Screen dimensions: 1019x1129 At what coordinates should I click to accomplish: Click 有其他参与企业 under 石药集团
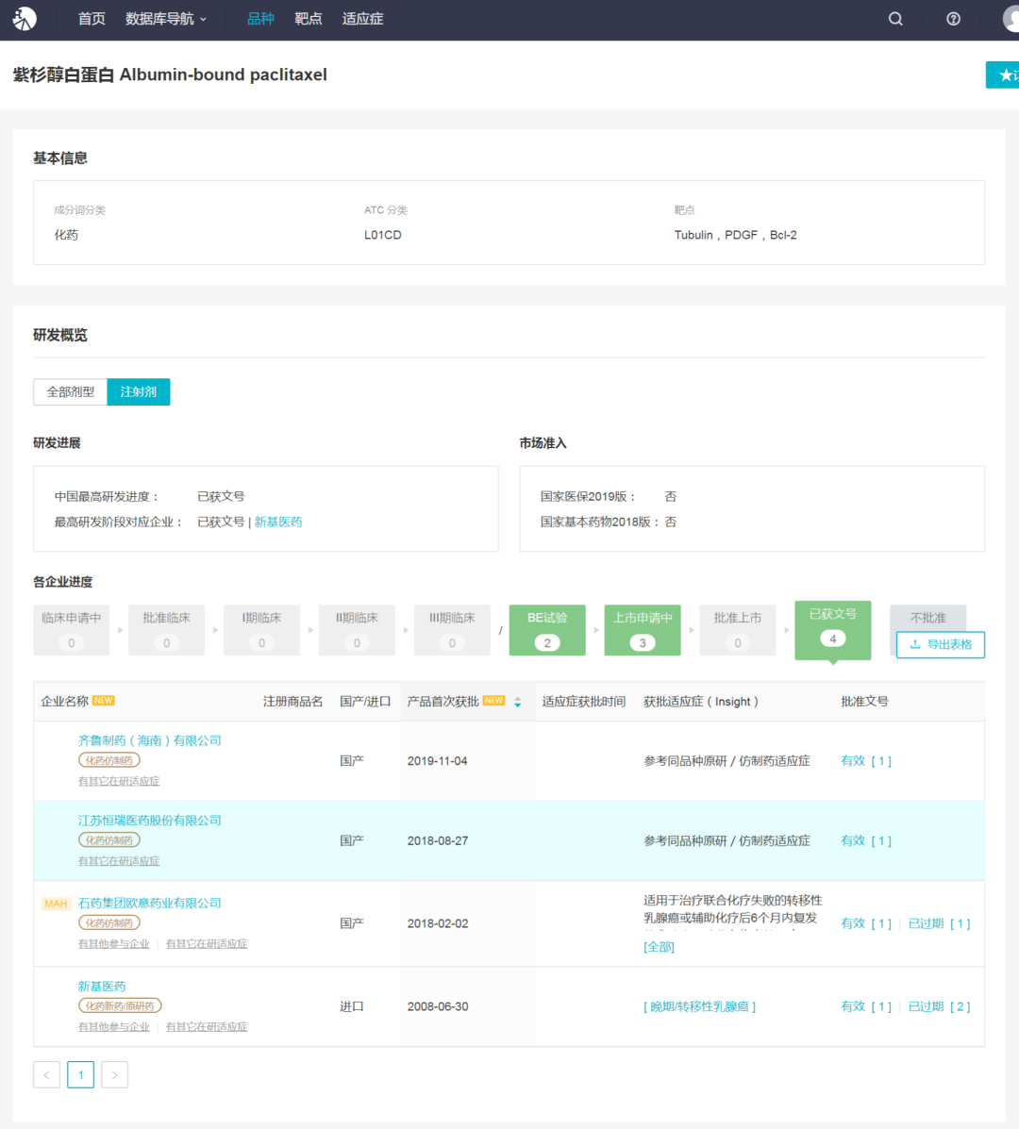point(114,944)
